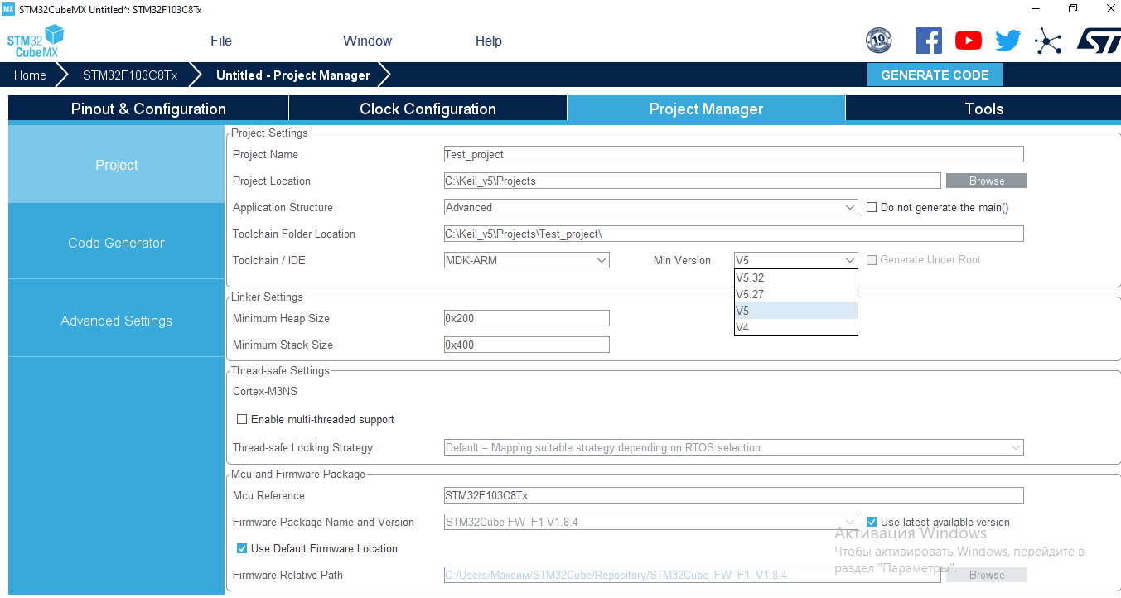
Task: Enable Do not generate the main() checkbox
Action: 872,208
